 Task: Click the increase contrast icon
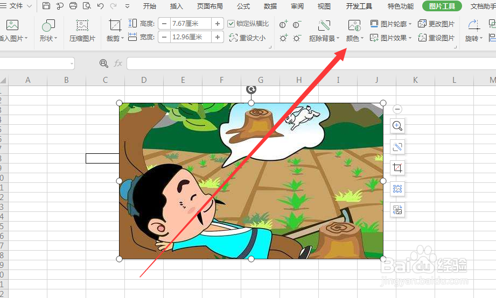coord(283,24)
